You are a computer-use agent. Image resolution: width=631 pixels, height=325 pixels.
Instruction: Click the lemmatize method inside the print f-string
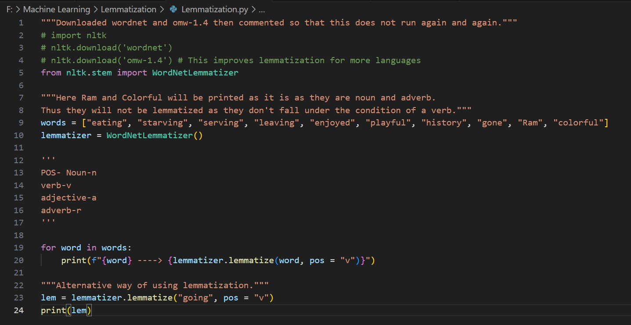coord(251,261)
